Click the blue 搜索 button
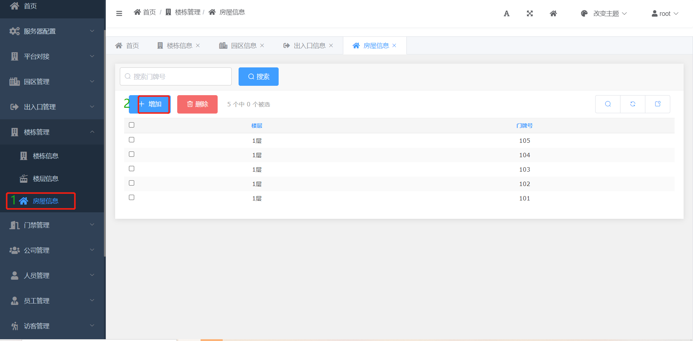Image resolution: width=693 pixels, height=341 pixels. pos(258,77)
